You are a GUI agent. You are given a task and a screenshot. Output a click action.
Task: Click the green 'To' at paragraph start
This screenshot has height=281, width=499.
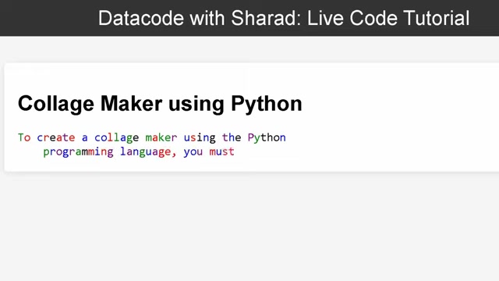pos(24,137)
